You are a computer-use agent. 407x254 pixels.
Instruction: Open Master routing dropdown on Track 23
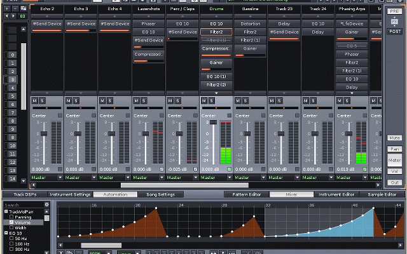(297, 178)
